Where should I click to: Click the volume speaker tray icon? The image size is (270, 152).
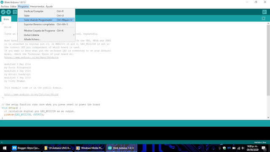[243, 148]
